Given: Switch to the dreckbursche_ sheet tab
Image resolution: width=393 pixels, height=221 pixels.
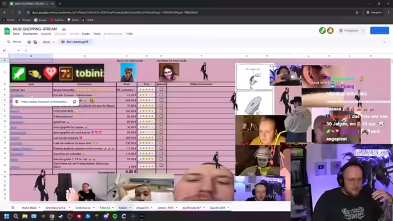Looking at the screenshot, I should 56,207.
